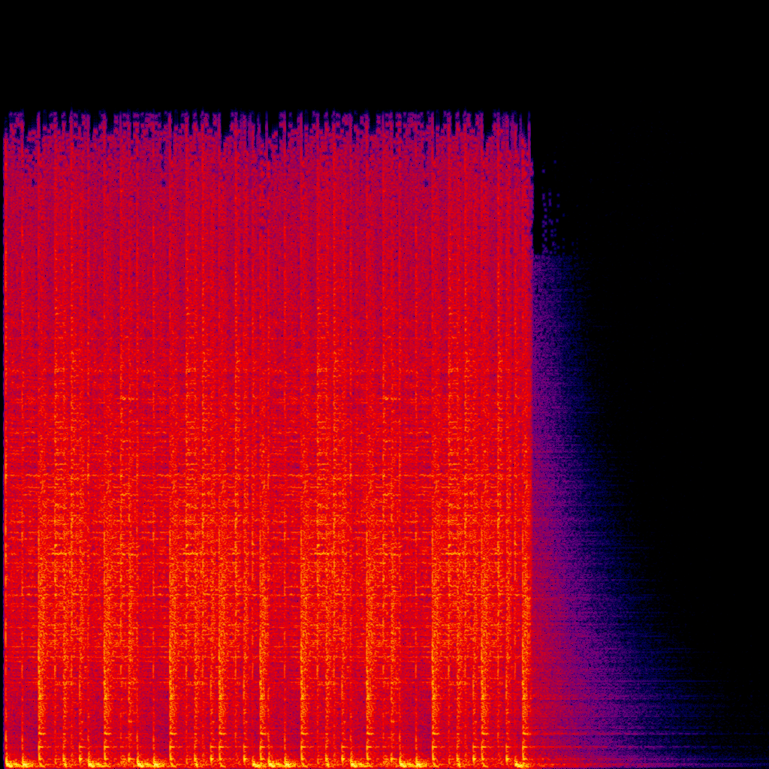Click the jagged purple top edge of spectrogram
Viewport: 769px width, 769px height.
(263, 120)
